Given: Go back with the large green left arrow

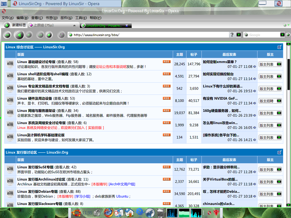Looking at the screenshot, I should tap(19, 35).
